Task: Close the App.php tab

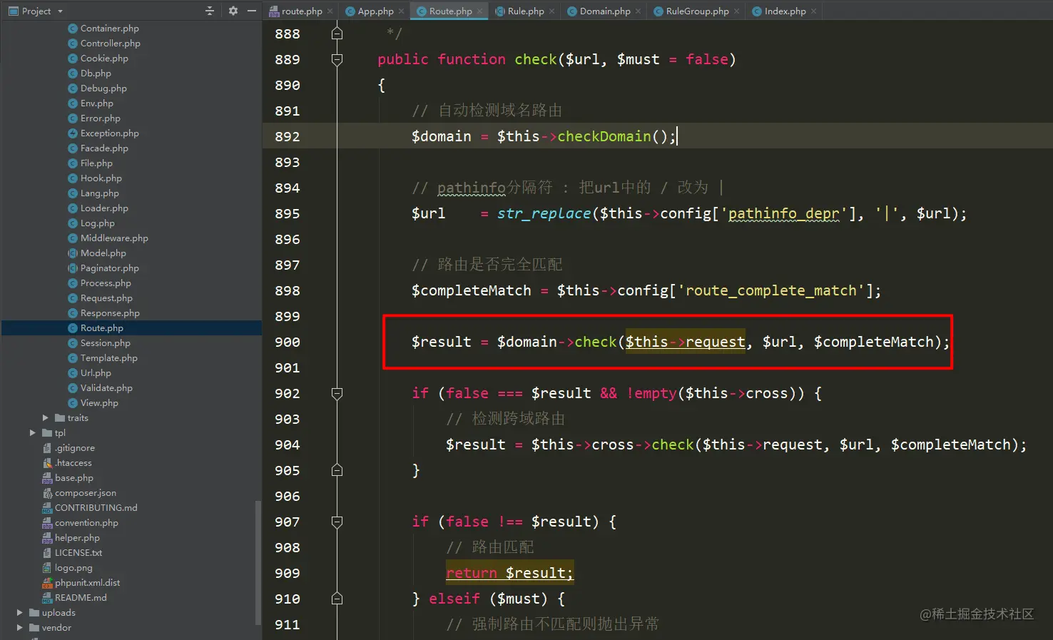Action: coord(402,11)
